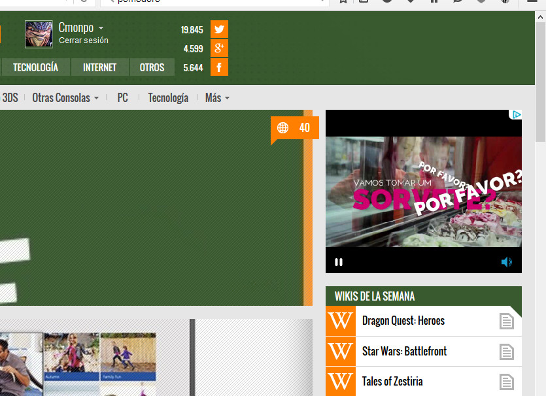This screenshot has height=396, width=546.
Task: Click the page scrollbar up arrow
Action: [540, 17]
